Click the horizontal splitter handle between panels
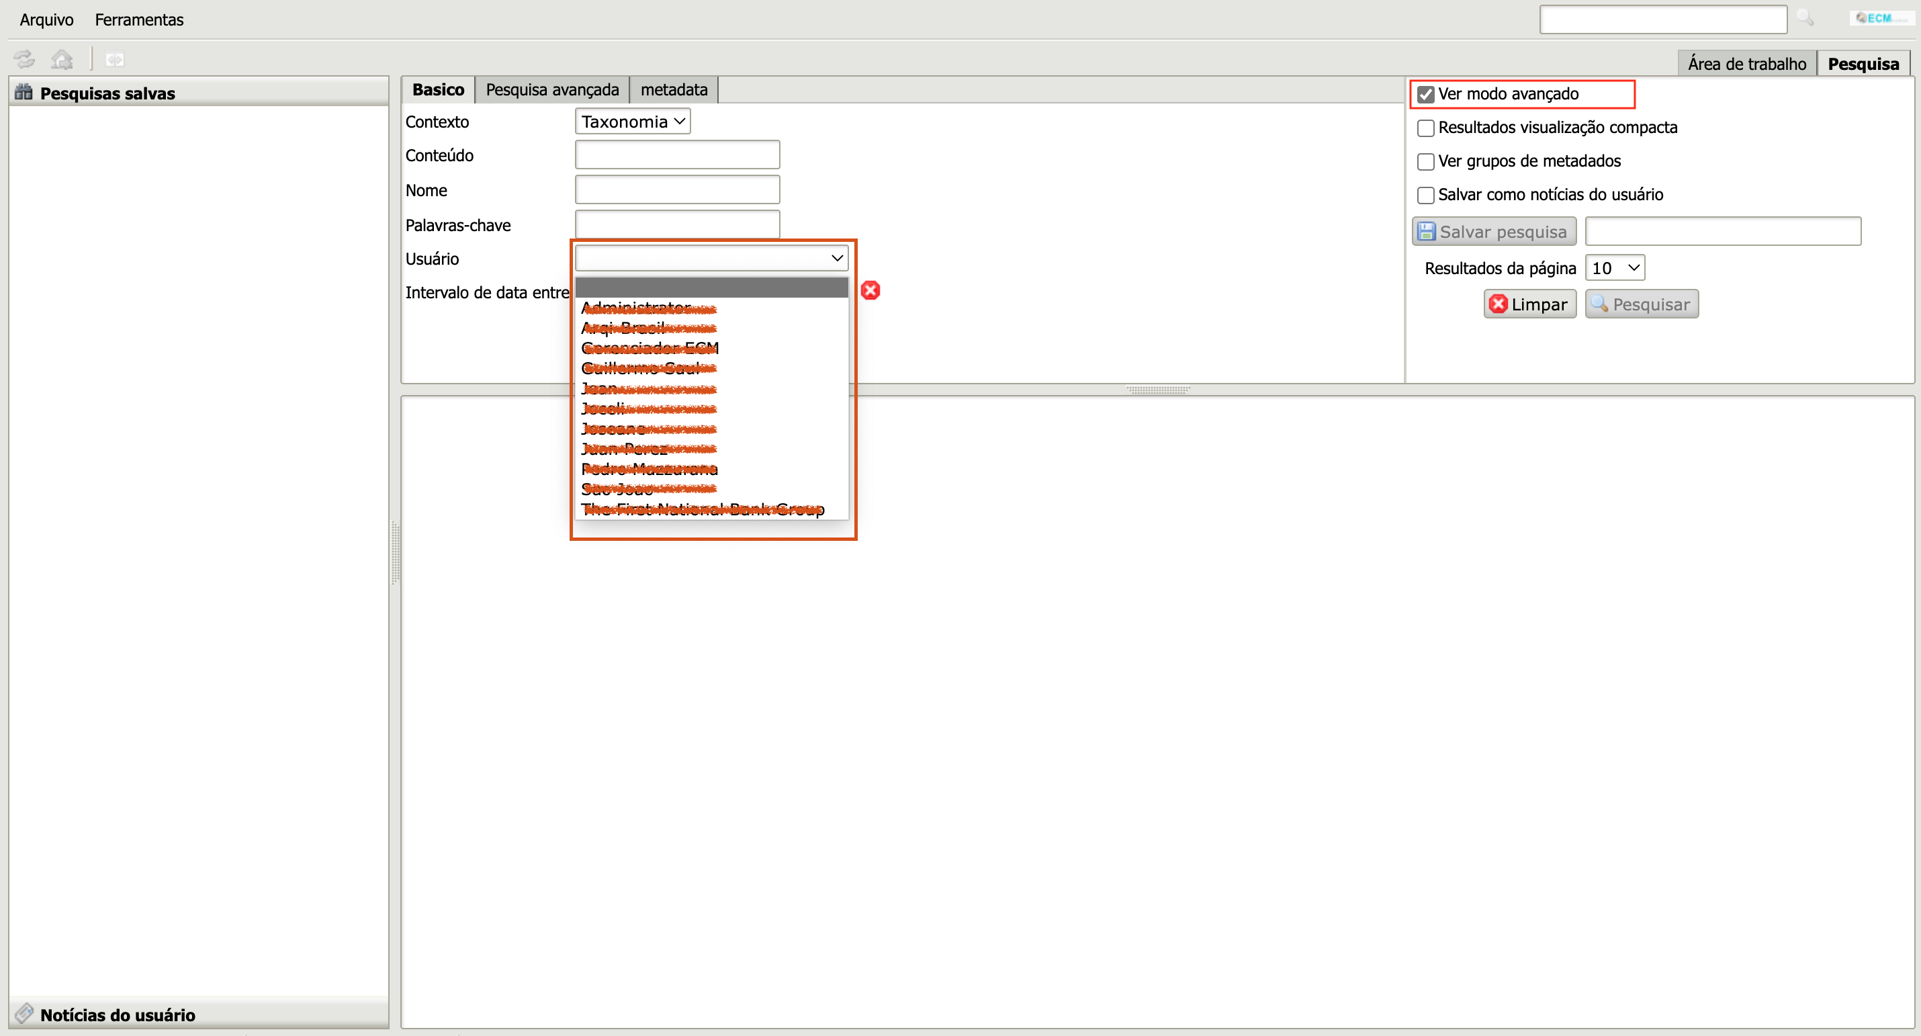 coord(1157,389)
